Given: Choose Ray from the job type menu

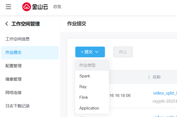Looking at the screenshot, I should click(x=83, y=87).
